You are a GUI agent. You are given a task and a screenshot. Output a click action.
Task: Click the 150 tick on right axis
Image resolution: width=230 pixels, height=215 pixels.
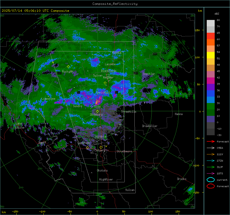click(197, 30)
